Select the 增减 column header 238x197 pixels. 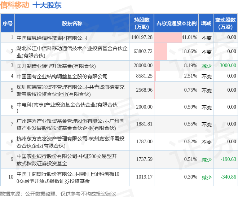(x=206, y=23)
